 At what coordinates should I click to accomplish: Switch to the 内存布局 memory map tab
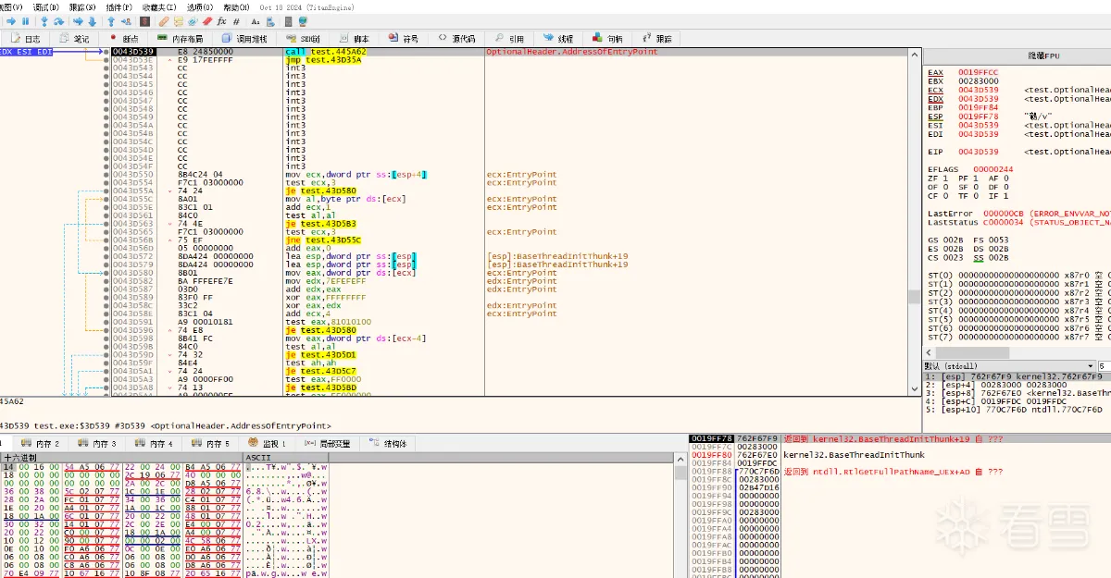(180, 39)
